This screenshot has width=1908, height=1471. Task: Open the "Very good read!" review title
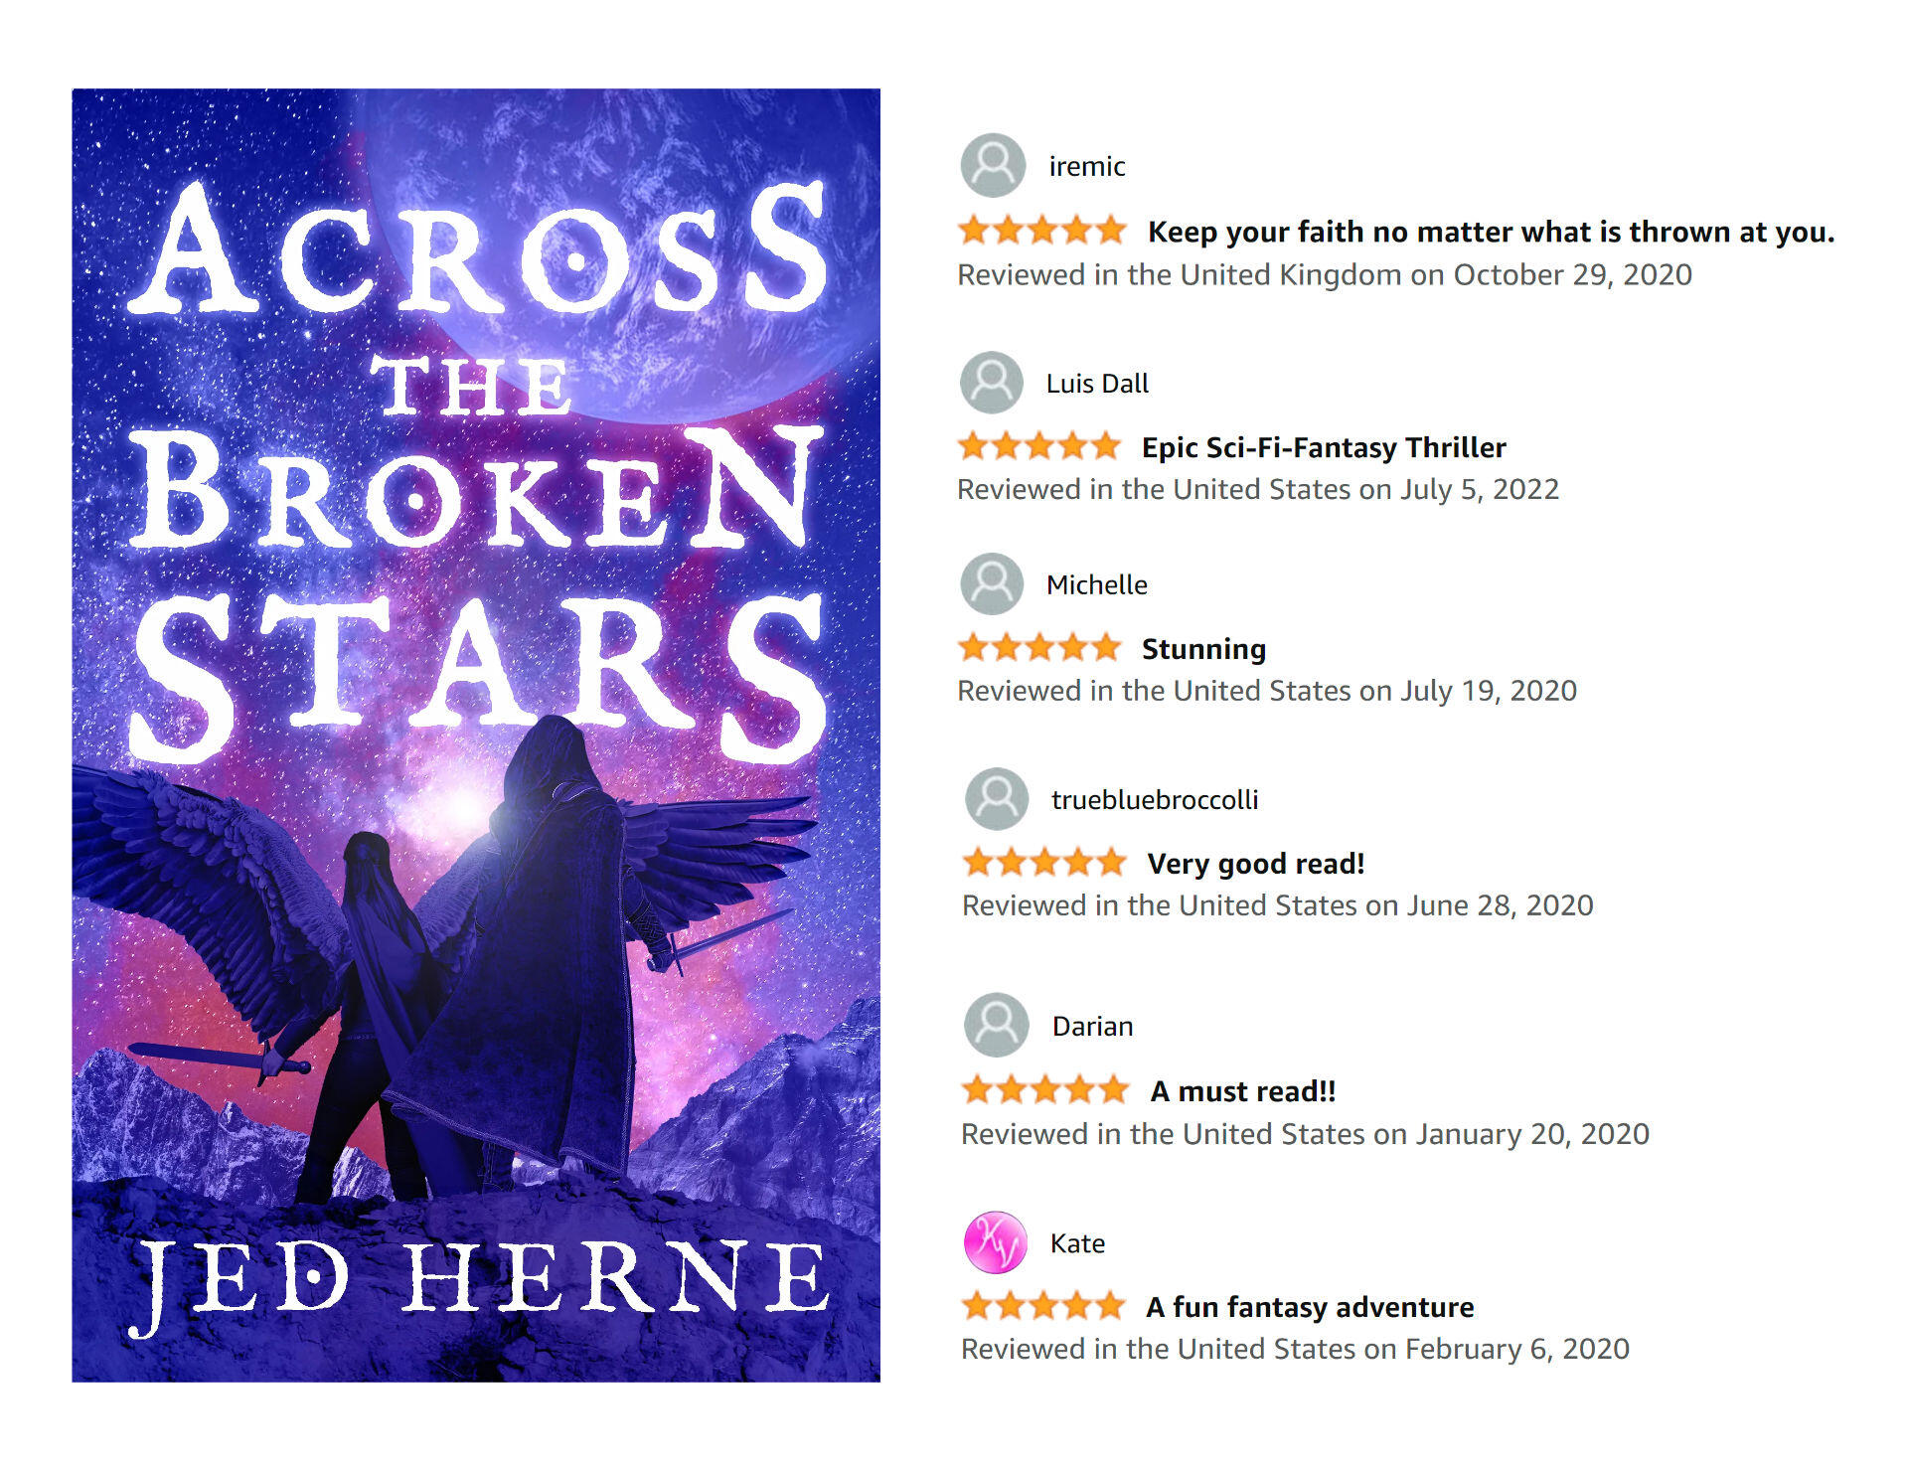click(x=1256, y=864)
